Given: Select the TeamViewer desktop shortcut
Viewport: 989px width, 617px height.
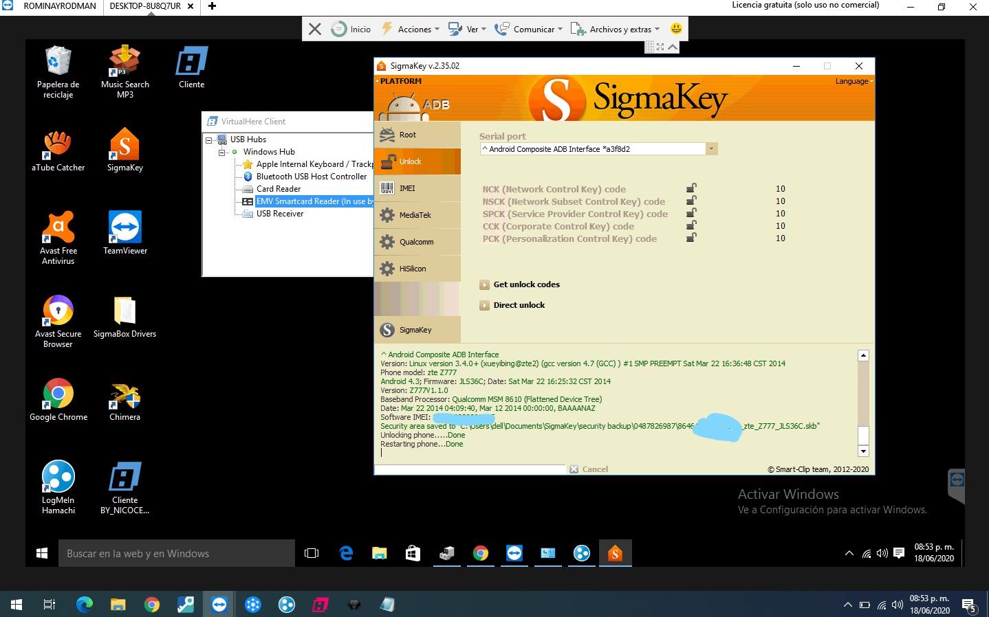Looking at the screenshot, I should coord(125,234).
